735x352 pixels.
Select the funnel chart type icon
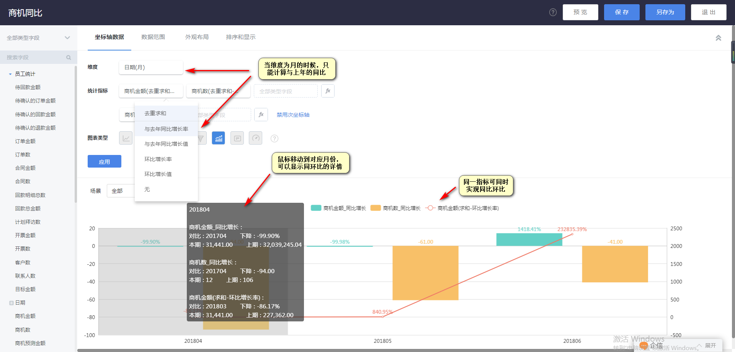(202, 138)
